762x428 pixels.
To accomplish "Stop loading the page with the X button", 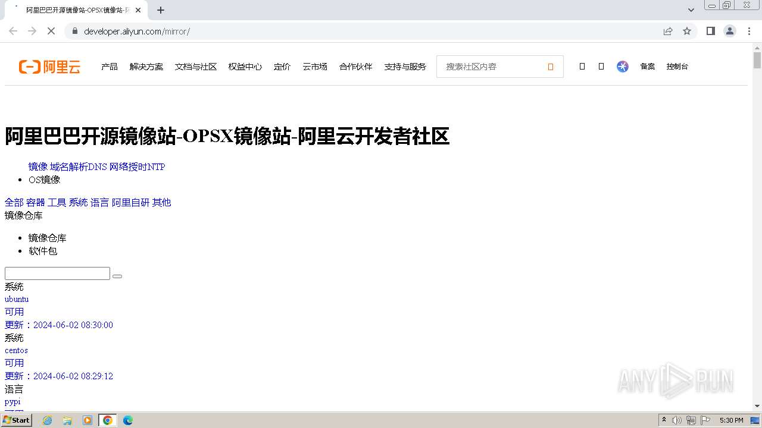I will (x=51, y=31).
